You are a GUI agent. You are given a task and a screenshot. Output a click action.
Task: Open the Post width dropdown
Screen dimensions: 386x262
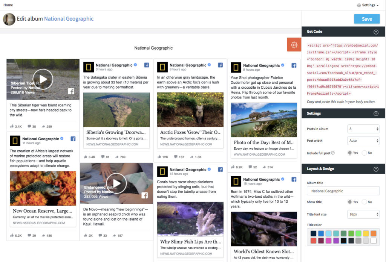[363, 140]
